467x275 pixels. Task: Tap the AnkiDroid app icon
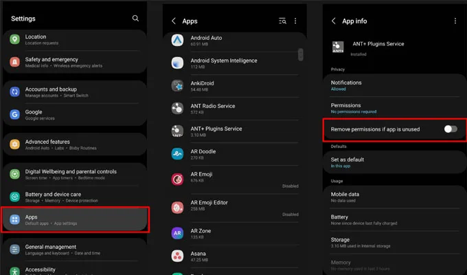[177, 86]
